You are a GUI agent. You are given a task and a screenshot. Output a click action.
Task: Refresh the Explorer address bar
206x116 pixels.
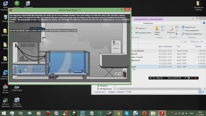click(x=185, y=42)
